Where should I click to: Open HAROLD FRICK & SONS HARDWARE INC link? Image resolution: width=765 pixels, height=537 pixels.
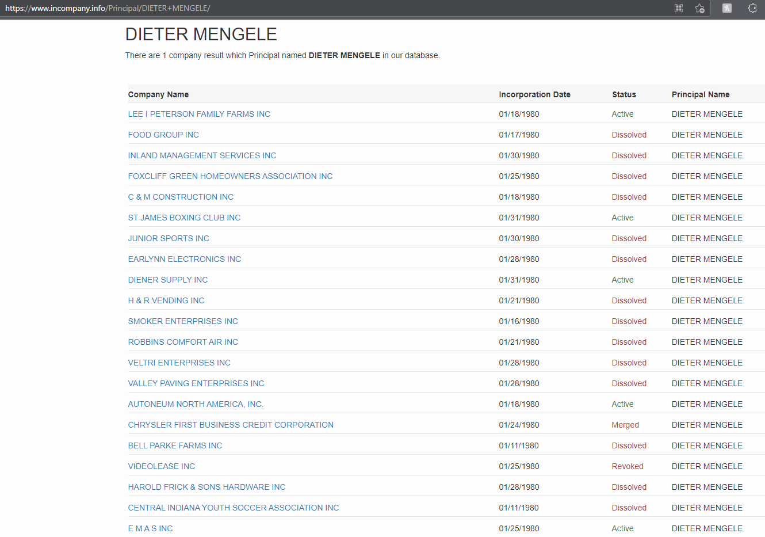206,487
